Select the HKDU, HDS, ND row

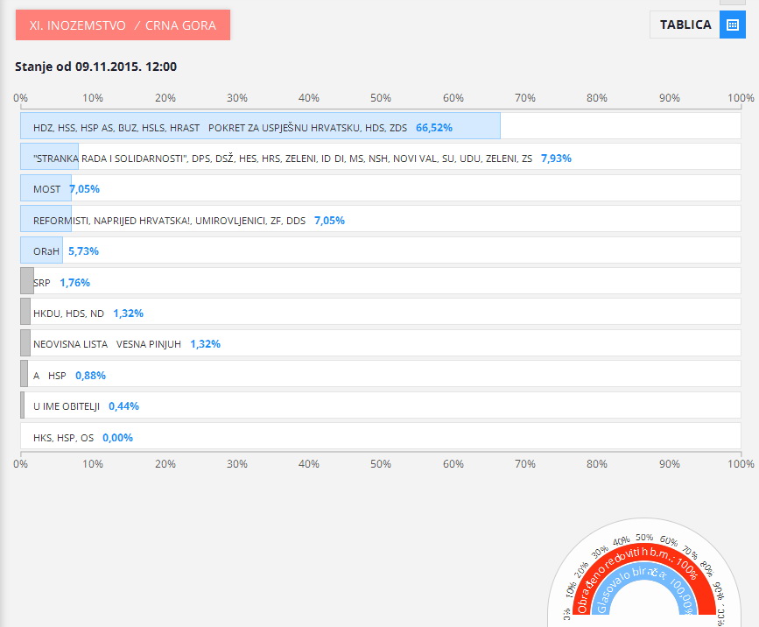coord(68,313)
